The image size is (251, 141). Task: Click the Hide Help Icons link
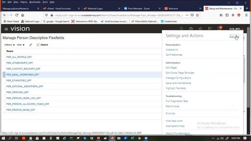(174, 121)
